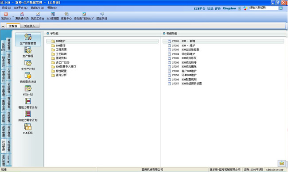Select item 27001 BOM - 新增

coord(223,41)
